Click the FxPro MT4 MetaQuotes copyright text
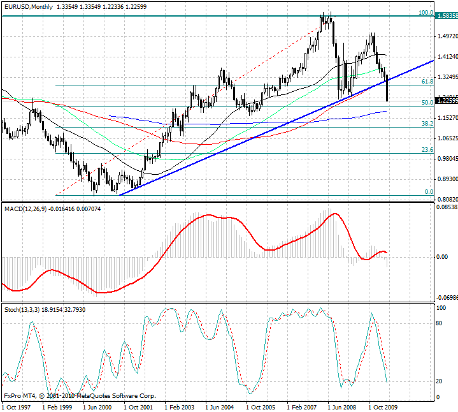Viewport: 458px width, 412px height. [80, 396]
